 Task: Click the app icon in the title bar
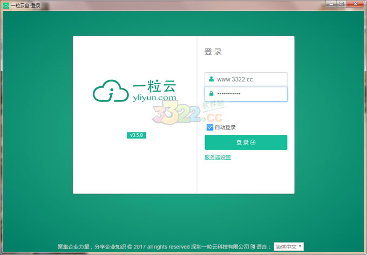coord(5,5)
